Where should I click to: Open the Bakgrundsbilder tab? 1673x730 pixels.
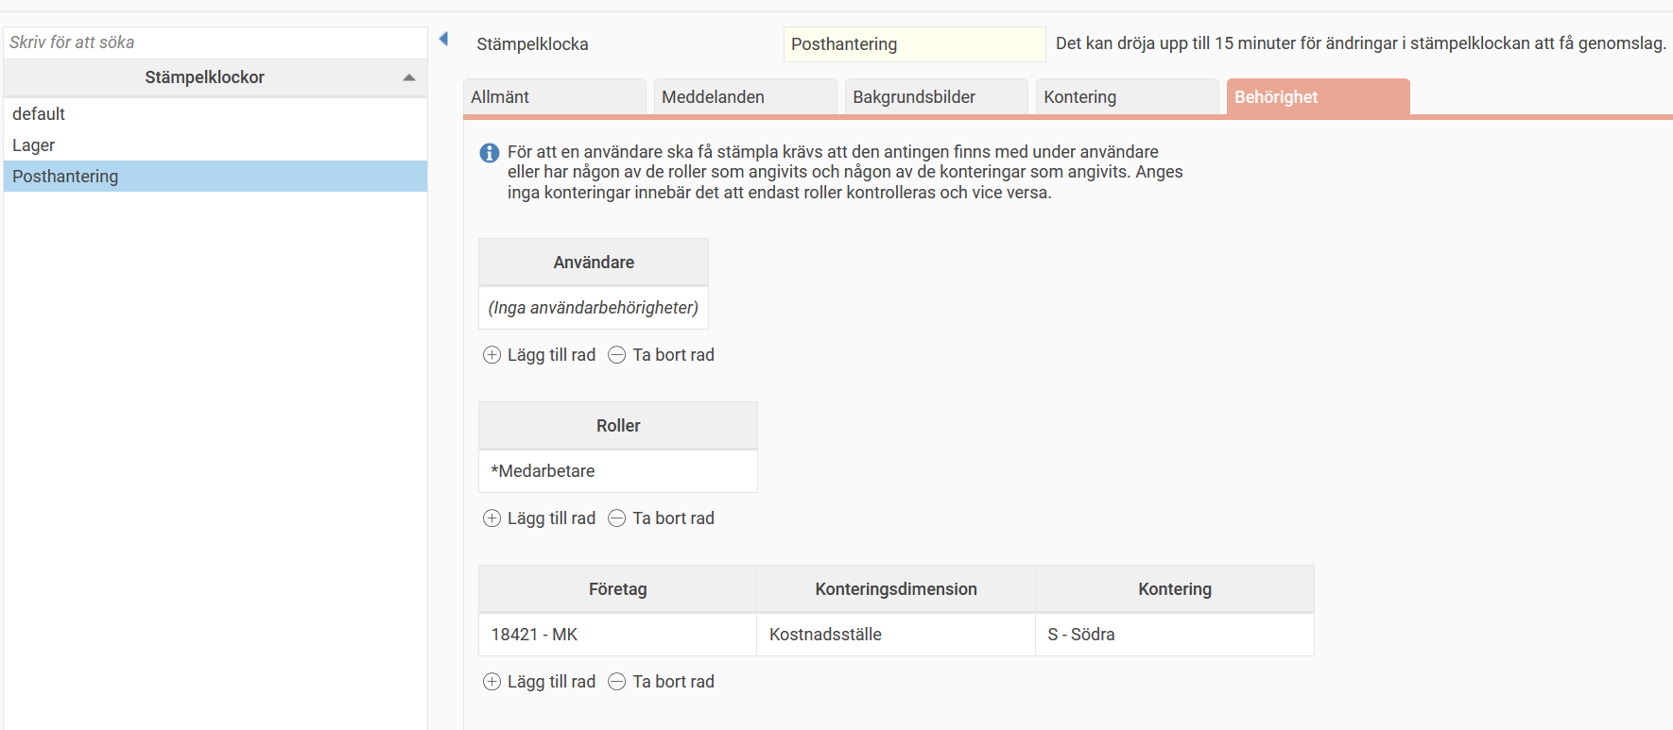pos(936,97)
